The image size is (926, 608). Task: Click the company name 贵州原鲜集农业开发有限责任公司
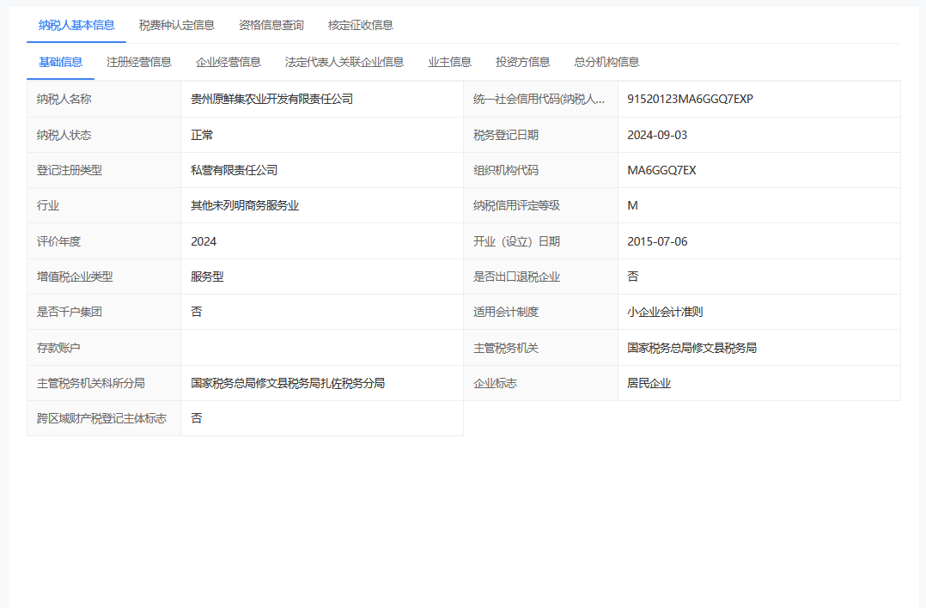272,99
